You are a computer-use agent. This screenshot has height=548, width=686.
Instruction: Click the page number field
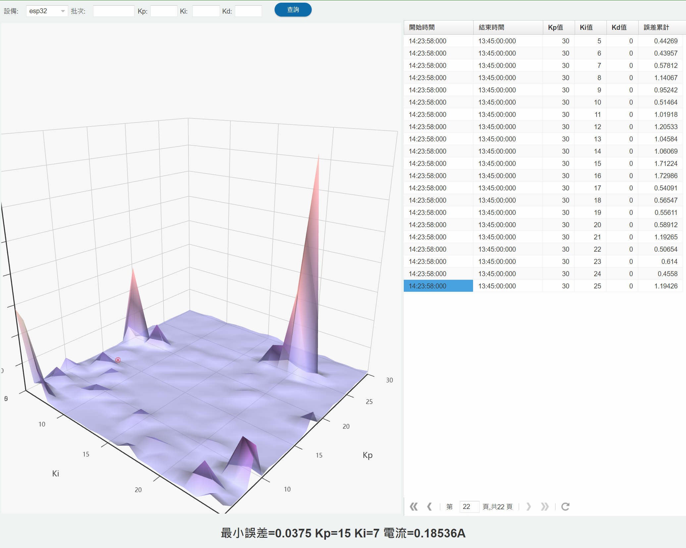click(x=469, y=507)
